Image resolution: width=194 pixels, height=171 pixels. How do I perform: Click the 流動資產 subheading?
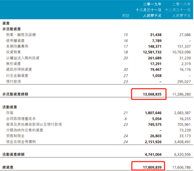click(10, 107)
